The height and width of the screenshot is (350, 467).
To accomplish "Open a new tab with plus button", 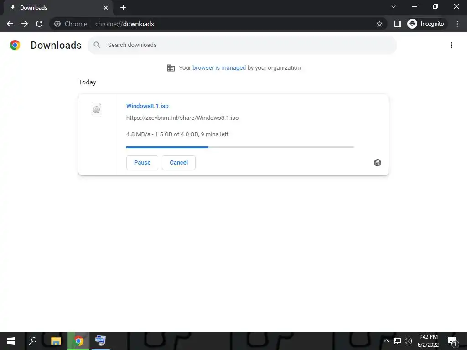I will 123,8.
